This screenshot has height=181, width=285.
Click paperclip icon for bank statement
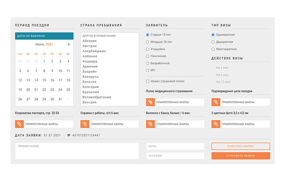[150, 124]
